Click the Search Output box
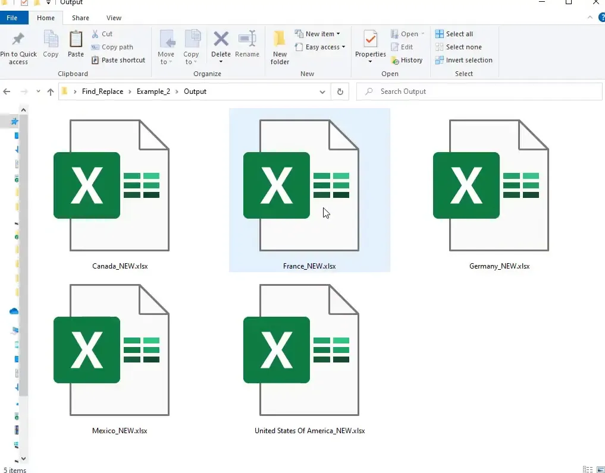This screenshot has height=473, width=605. (x=479, y=92)
